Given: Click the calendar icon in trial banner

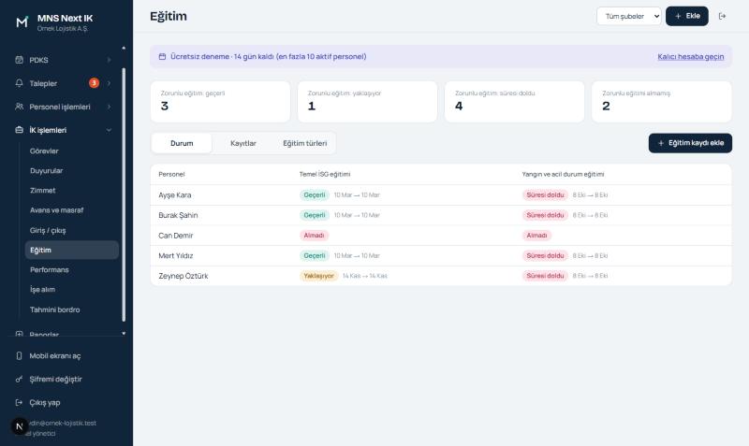Looking at the screenshot, I should (x=162, y=56).
